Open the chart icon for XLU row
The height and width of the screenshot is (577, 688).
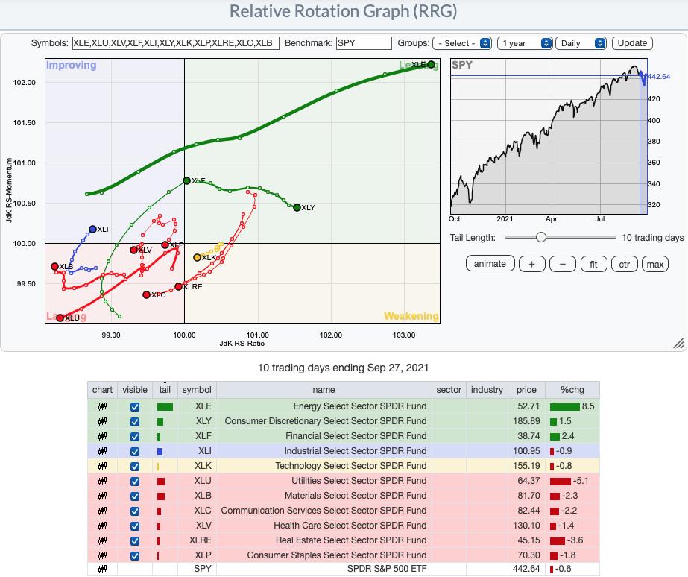[x=102, y=482]
